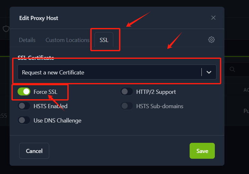249x174 pixels.
Task: Click the shield icon at the left edge
Action: pyautogui.click(x=6, y=29)
